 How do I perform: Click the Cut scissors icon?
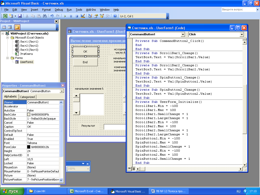coord(27,16)
